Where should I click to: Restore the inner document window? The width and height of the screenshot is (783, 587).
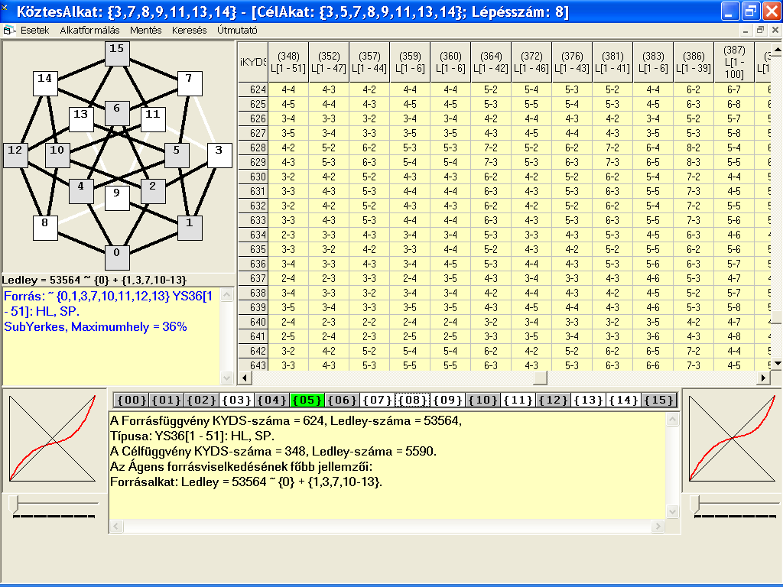760,30
